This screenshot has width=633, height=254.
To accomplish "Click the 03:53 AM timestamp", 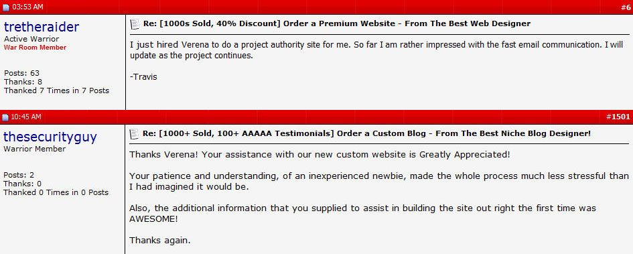I will click(x=28, y=7).
